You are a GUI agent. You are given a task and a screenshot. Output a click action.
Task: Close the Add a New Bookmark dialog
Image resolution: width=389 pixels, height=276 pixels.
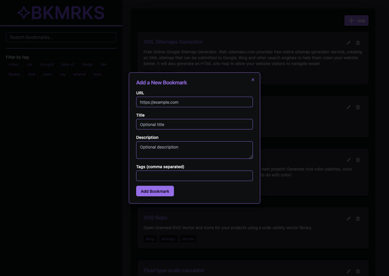pyautogui.click(x=253, y=80)
